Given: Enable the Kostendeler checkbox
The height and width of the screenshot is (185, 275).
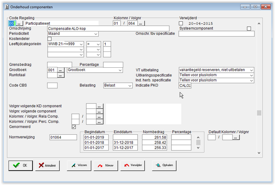Looking at the screenshot, I should click(x=50, y=39).
